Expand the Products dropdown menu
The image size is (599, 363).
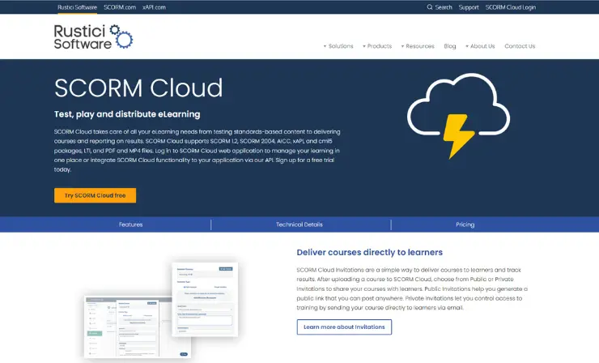377,46
